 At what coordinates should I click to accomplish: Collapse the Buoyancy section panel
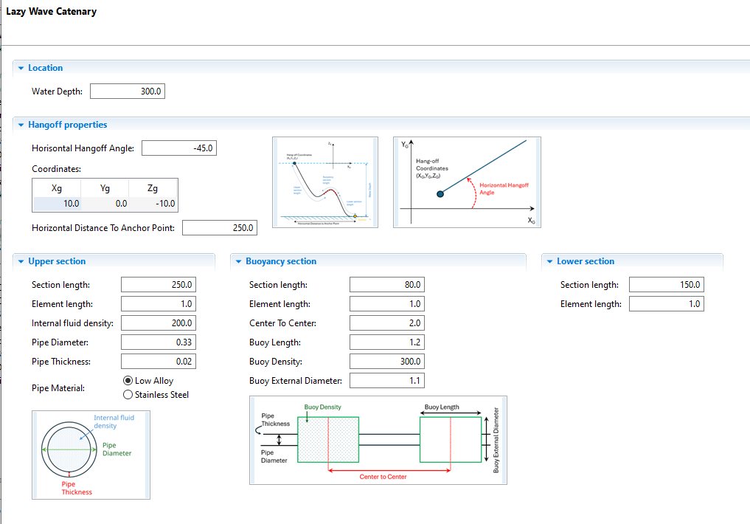tap(239, 261)
